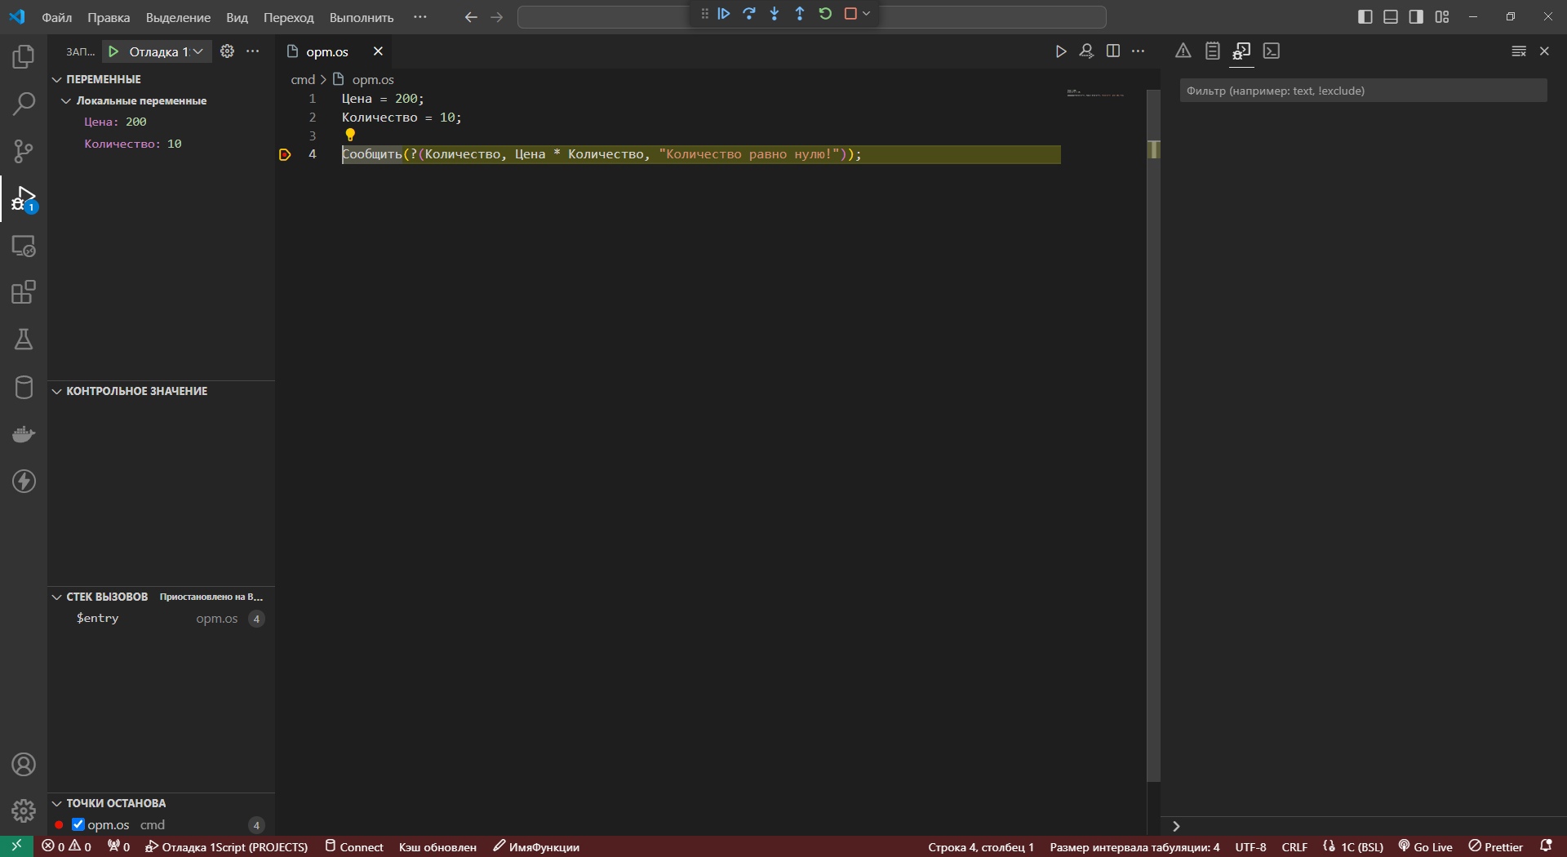Open customize layout button
Screen dimensions: 1567x857
click(1442, 17)
